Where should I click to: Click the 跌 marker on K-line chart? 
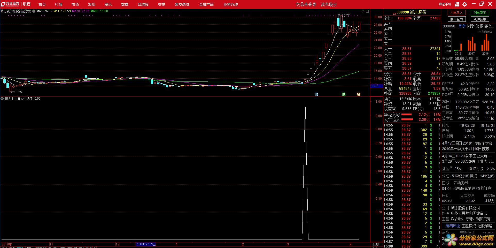[344, 94]
